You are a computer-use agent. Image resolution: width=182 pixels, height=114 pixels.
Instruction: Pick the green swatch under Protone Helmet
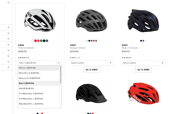pos(41,41)
